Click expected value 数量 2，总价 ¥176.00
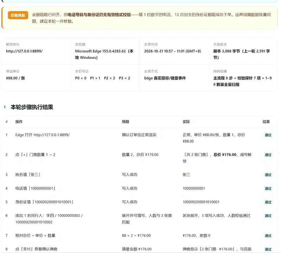 point(140,154)
